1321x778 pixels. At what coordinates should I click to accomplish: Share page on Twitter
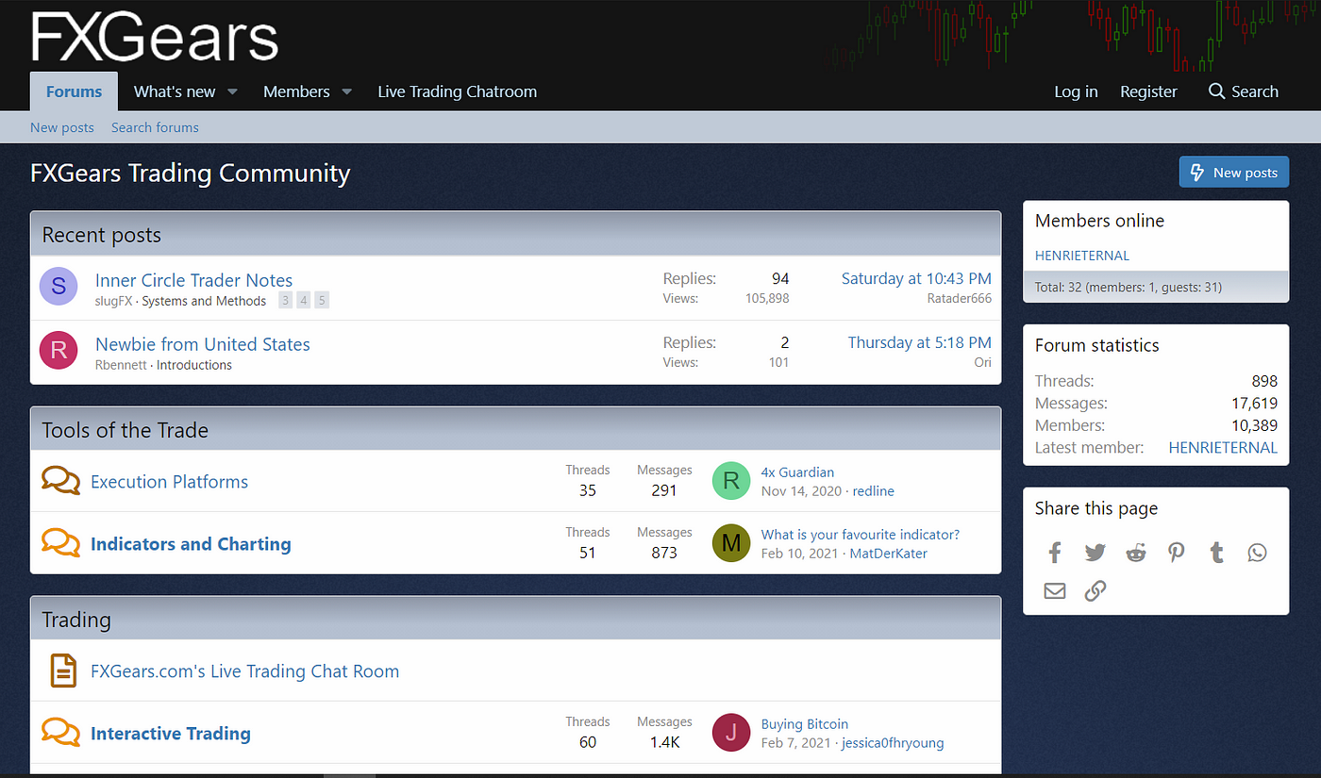click(1095, 553)
